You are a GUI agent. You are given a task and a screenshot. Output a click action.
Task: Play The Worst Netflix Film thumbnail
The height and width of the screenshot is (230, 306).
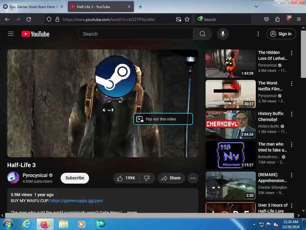(230, 94)
